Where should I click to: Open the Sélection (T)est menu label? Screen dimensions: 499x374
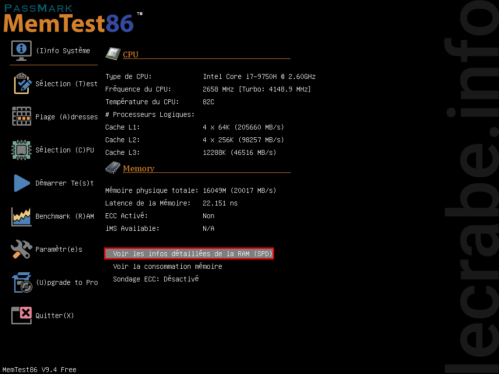(66, 84)
